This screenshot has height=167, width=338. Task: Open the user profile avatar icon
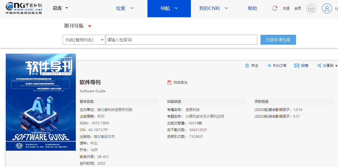point(327,9)
